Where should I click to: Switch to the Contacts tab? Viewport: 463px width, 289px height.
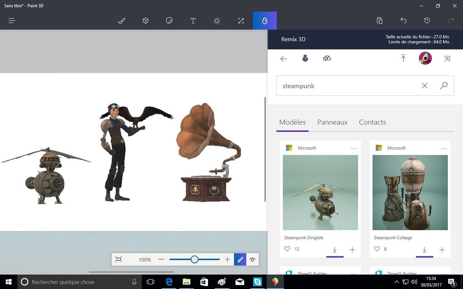coord(372,122)
